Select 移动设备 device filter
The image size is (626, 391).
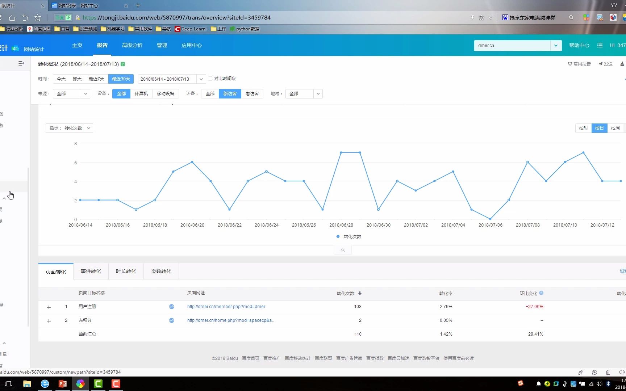click(x=166, y=93)
